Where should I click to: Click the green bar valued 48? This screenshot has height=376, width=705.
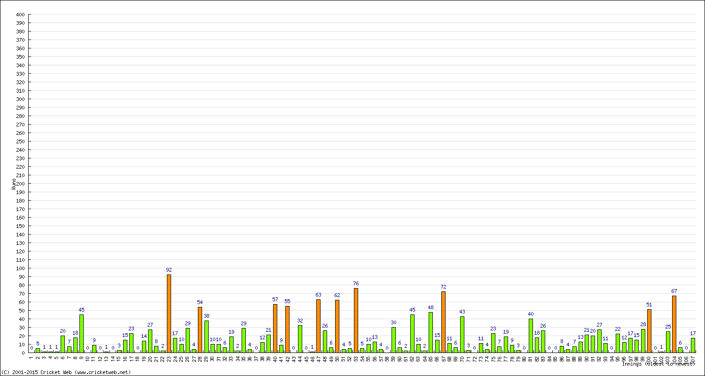pyautogui.click(x=431, y=332)
